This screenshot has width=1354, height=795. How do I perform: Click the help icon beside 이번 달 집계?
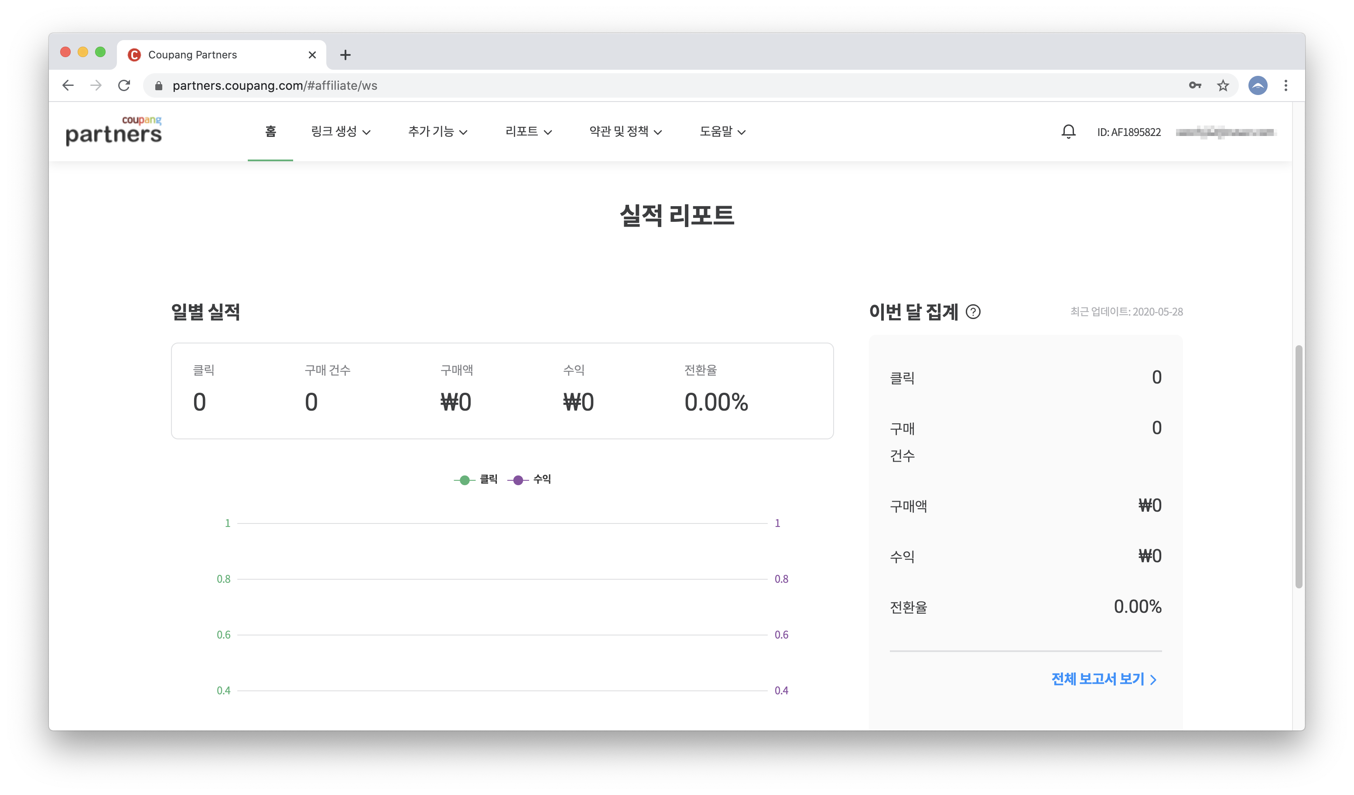click(973, 312)
